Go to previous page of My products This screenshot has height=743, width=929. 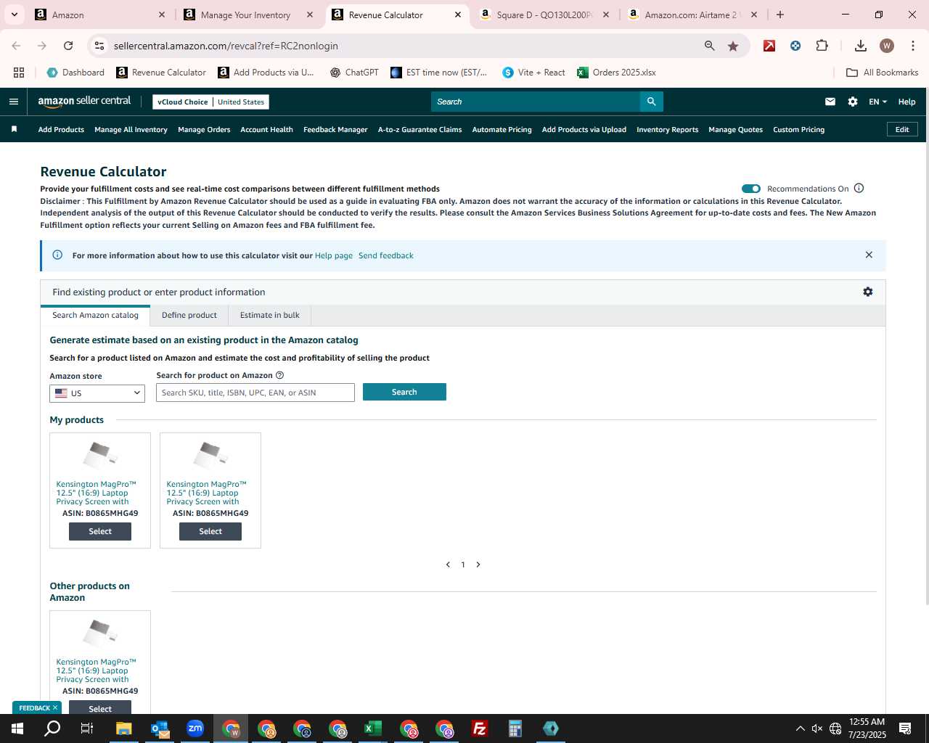[448, 565]
